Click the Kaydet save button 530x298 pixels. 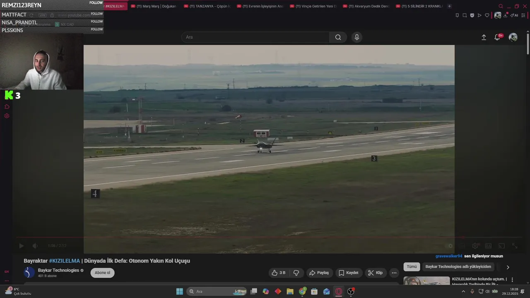click(x=349, y=273)
